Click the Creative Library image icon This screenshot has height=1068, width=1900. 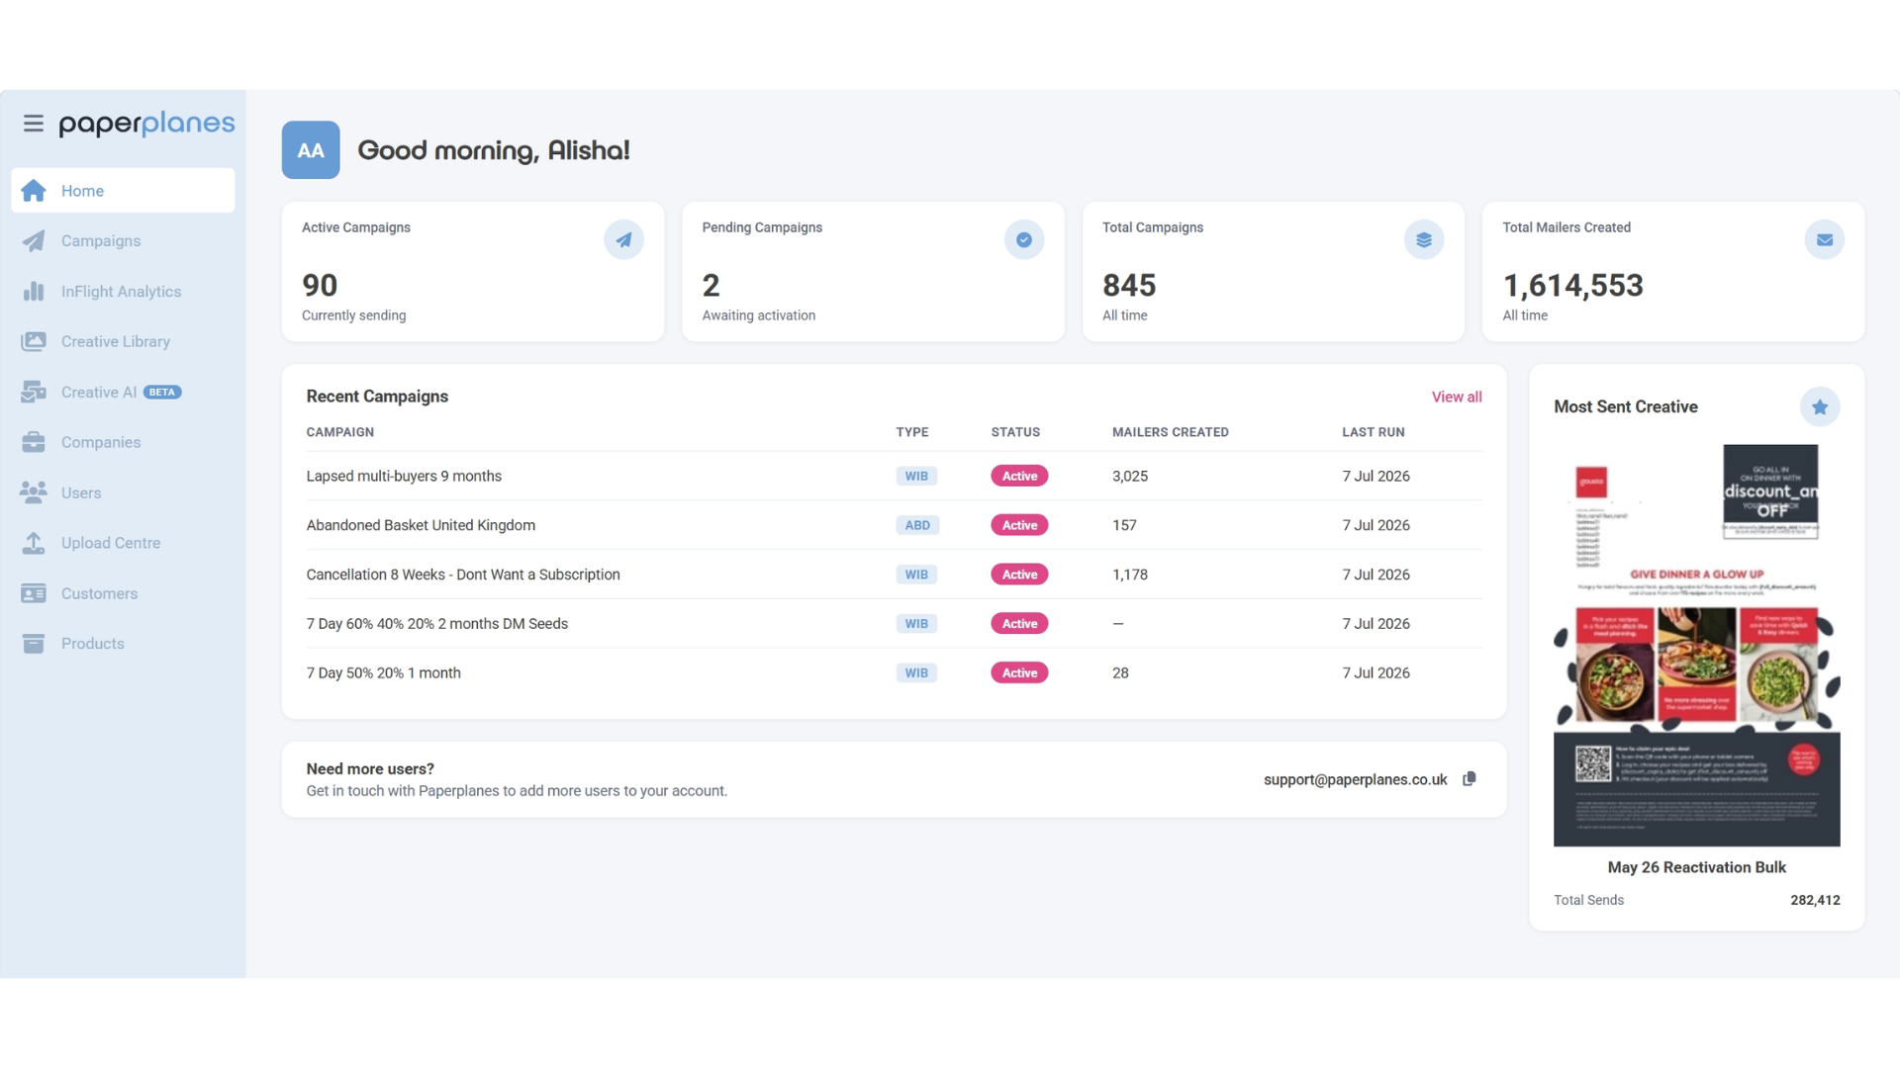[34, 342]
